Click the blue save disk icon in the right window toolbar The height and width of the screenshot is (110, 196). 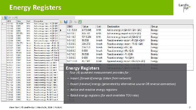point(66,22)
